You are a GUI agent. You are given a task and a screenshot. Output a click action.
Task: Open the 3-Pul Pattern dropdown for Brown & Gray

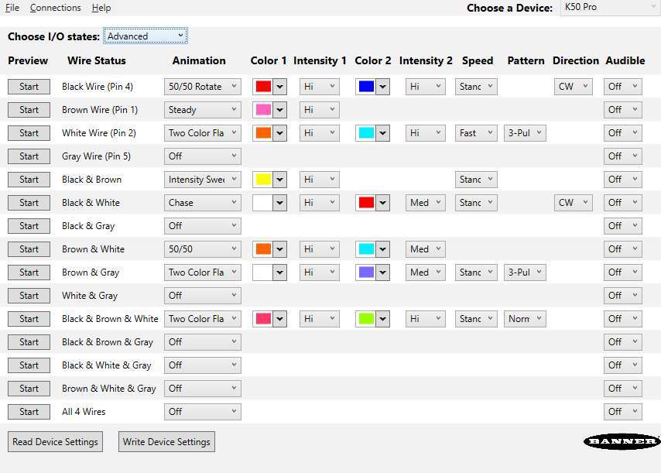pyautogui.click(x=525, y=272)
